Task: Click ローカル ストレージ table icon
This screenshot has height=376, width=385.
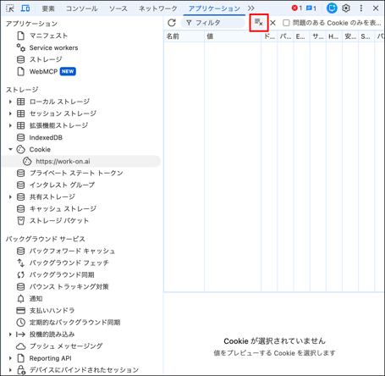Action: [x=21, y=102]
